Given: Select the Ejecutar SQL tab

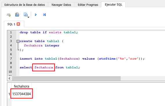Looking at the screenshot, I should tap(113, 5).
